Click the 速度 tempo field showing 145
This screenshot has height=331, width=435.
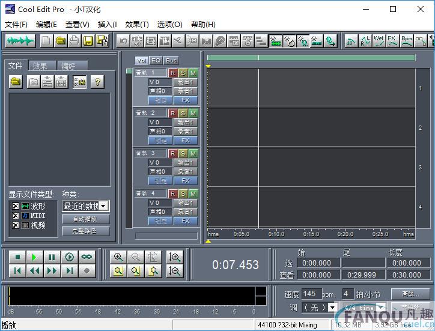tap(312, 294)
